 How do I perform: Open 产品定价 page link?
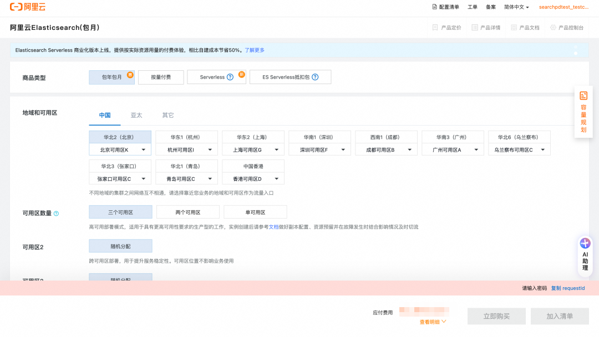coord(451,28)
